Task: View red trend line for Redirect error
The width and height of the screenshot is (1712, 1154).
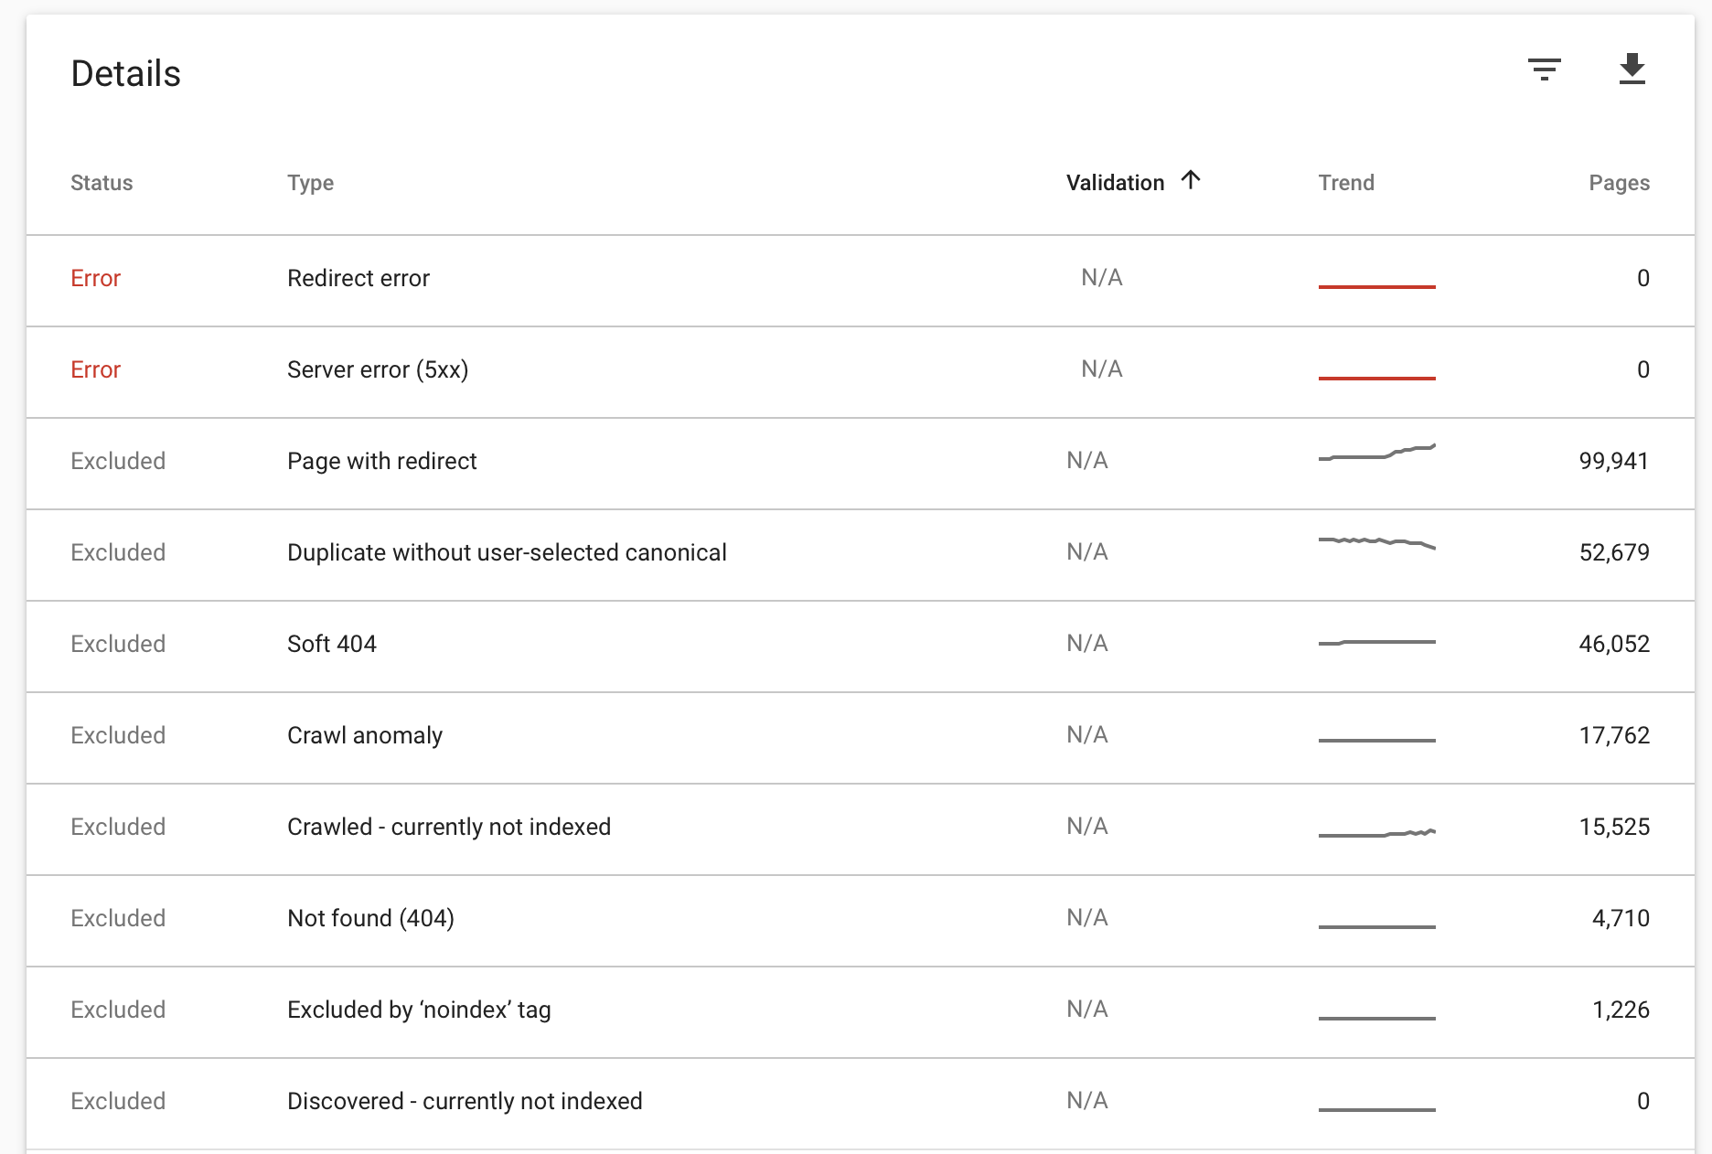Action: (x=1376, y=286)
